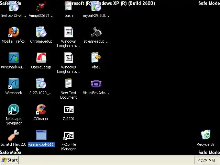220x165 pixels.
Task: Launch the Wireshark shortcut icon
Action: (x=14, y=84)
